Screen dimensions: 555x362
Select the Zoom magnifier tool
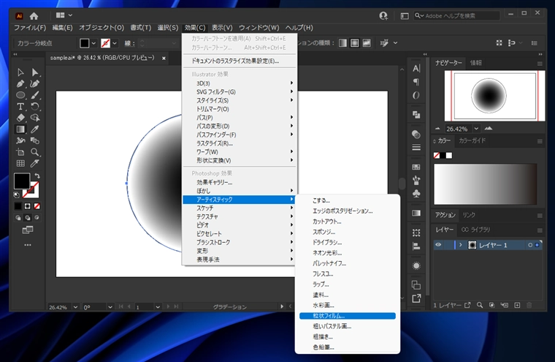click(x=35, y=152)
